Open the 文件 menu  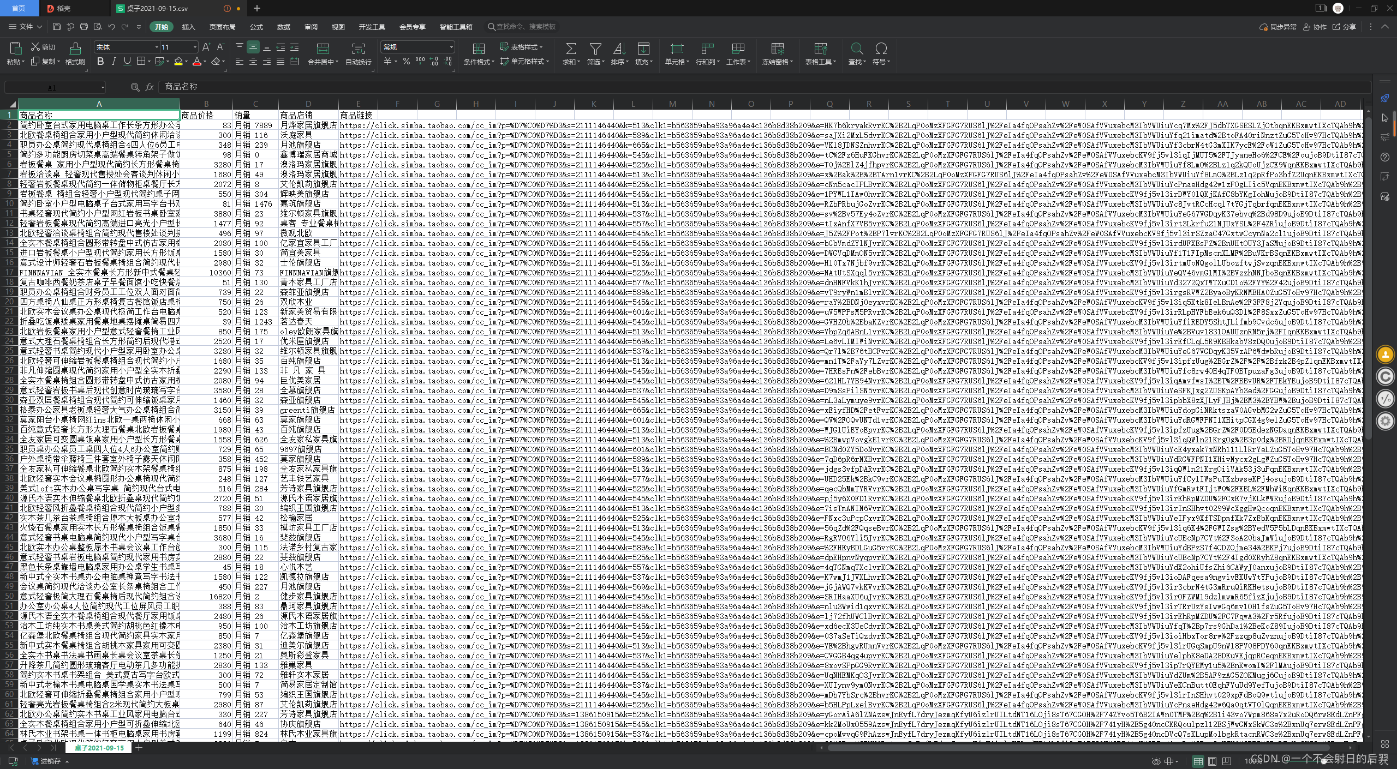pos(25,27)
